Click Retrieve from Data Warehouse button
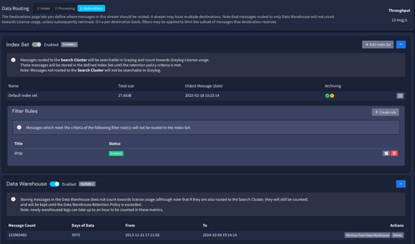 pyautogui.click(x=367, y=235)
